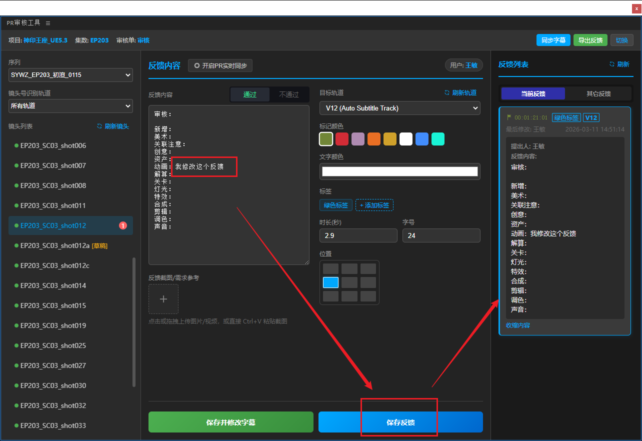642x441 pixels.
Task: Switch to the 其它反馈 tab
Action: tap(598, 93)
